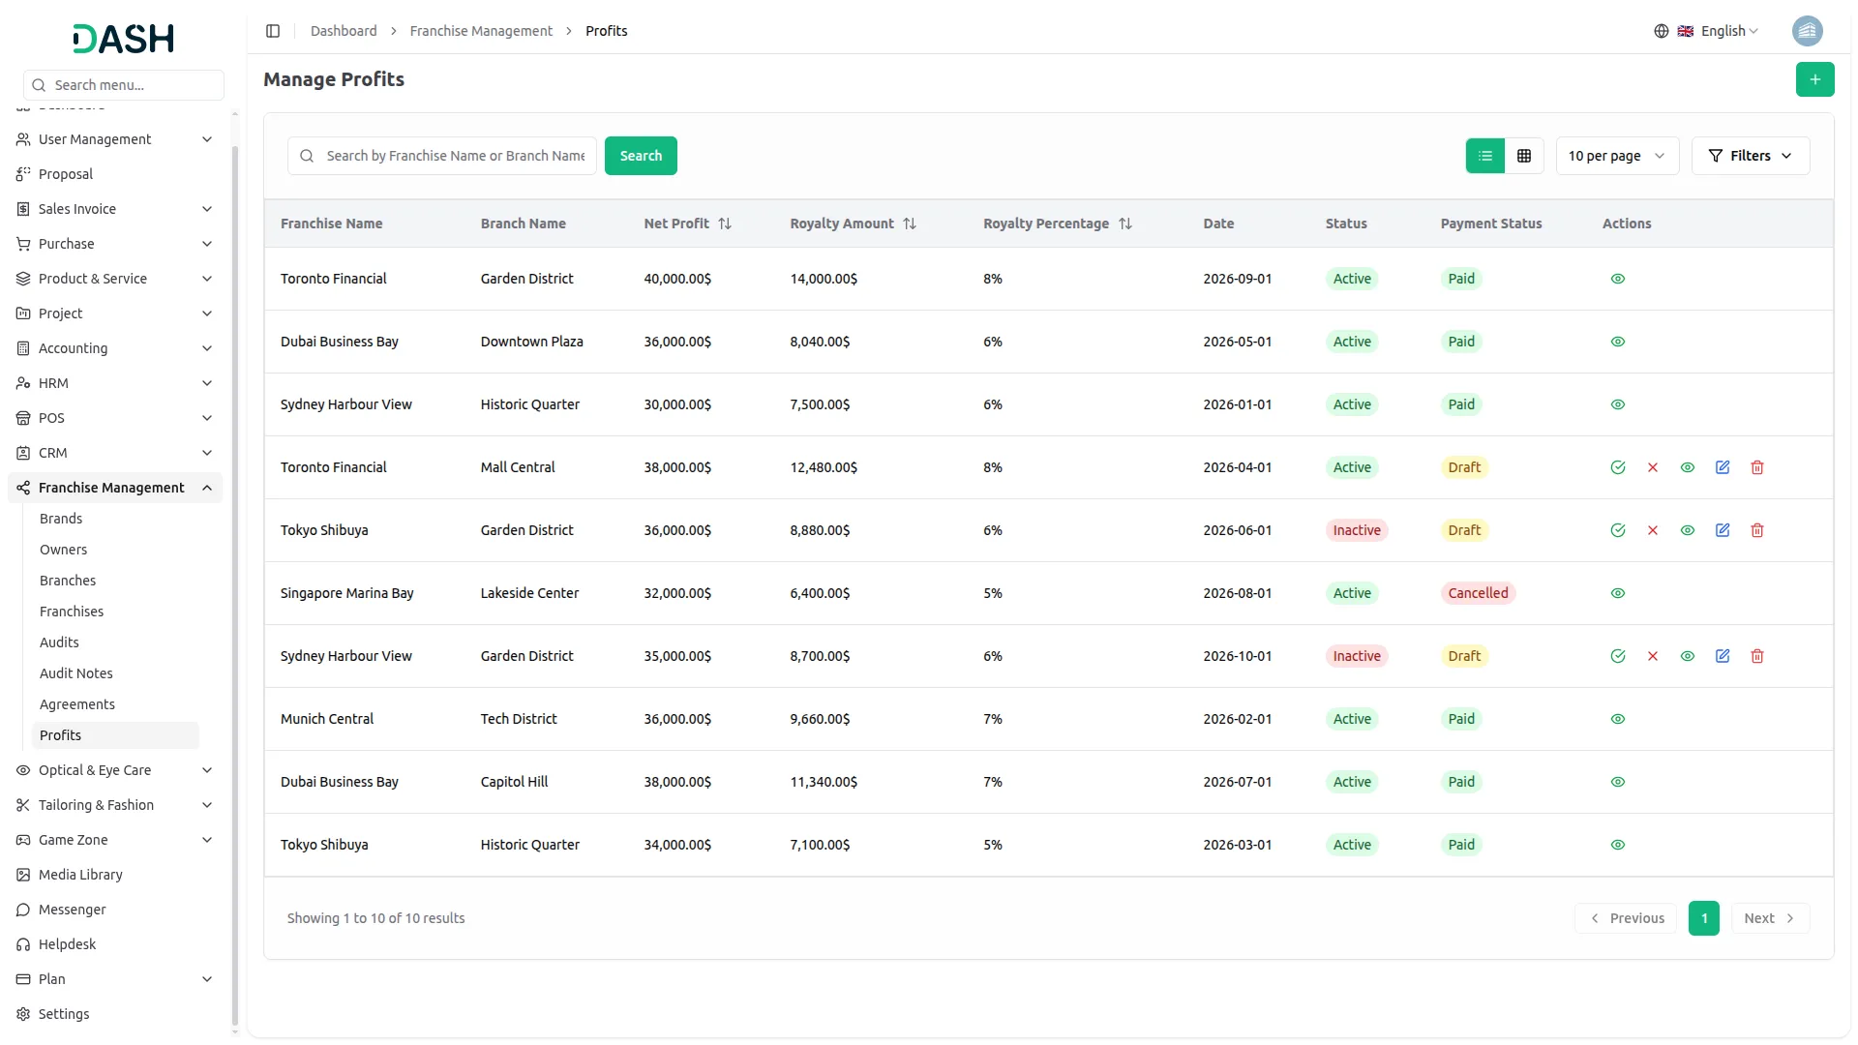Delete the Tokyo Shibuya Garden District draft profit

tap(1756, 530)
